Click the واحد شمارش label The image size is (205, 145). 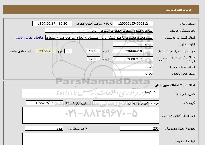pos(77,129)
